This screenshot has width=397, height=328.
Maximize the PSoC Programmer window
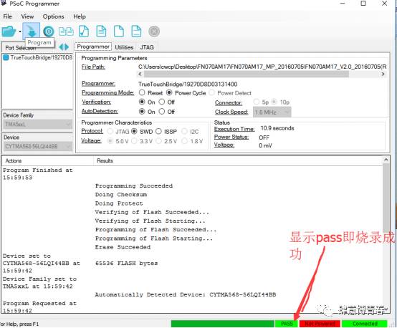click(363, 4)
